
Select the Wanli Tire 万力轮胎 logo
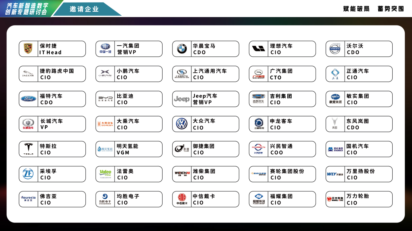tap(335, 199)
